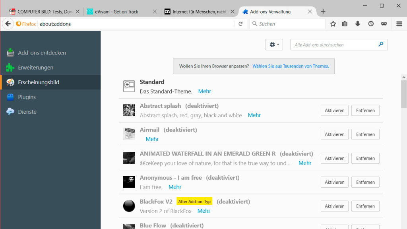Screen dimensions: 407x229
Task: Open the Erweiterungen section
Action: tap(50, 68)
